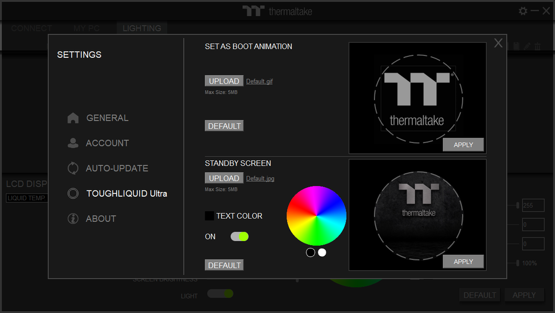
Task: Click the settings gear in title bar
Action: click(523, 11)
